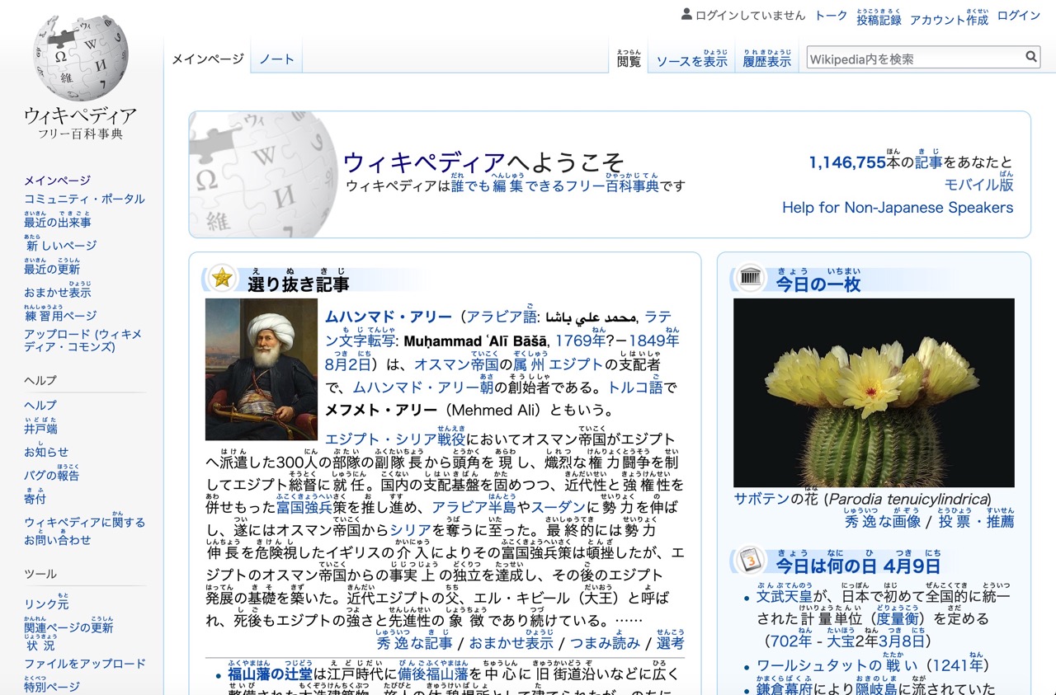
Task: Open the ヘルプ link under the ヘルプ heading
Action: coord(40,405)
